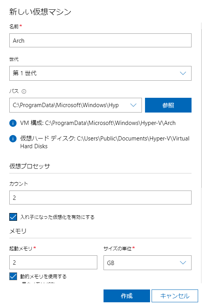Image resolution: width=202 pixels, height=305 pixels.
Task: Uncheck 動的メモリを使用する checkbox
Action: click(x=13, y=276)
